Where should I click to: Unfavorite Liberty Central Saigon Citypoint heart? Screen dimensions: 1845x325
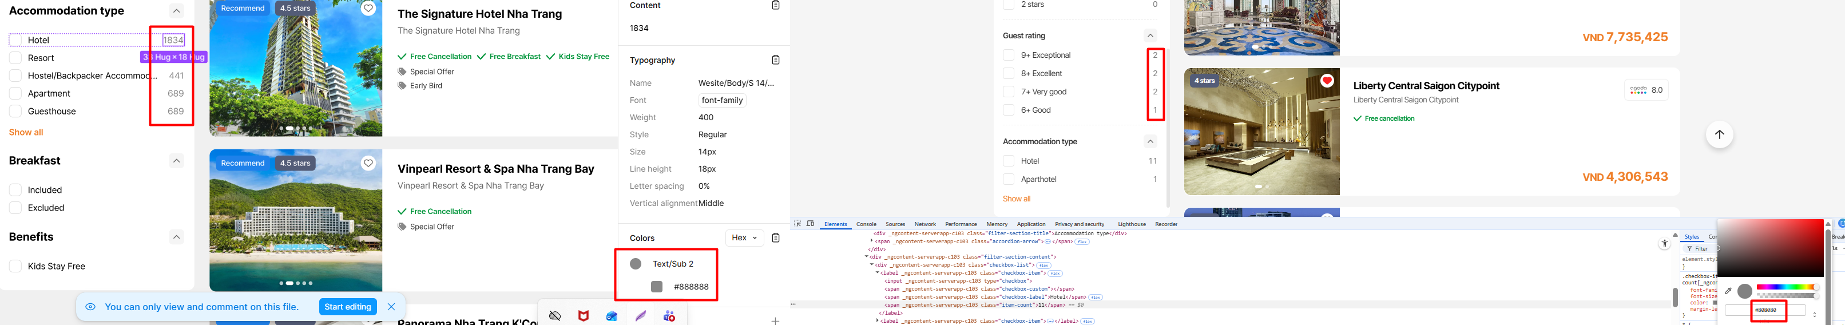click(x=1327, y=81)
